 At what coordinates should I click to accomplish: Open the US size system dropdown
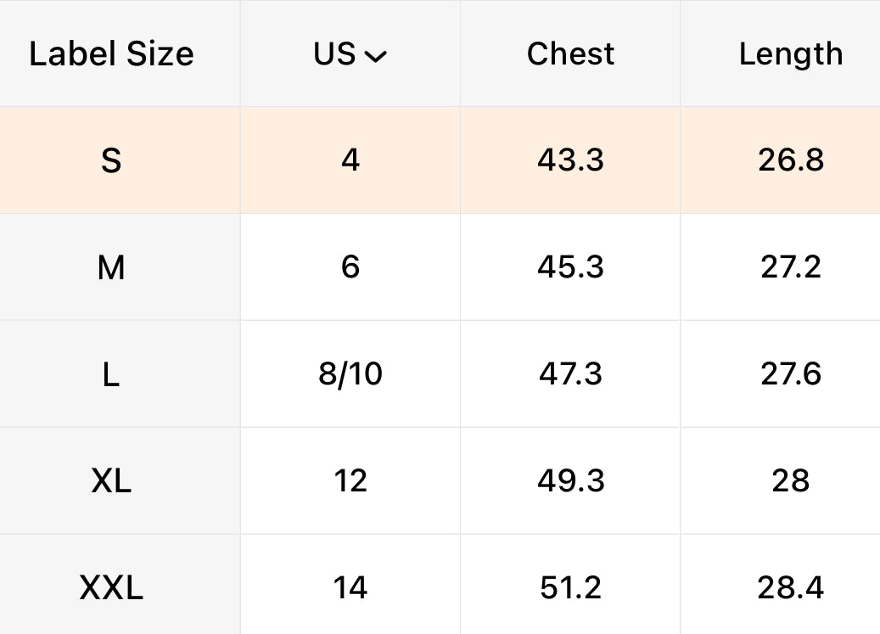(x=350, y=54)
